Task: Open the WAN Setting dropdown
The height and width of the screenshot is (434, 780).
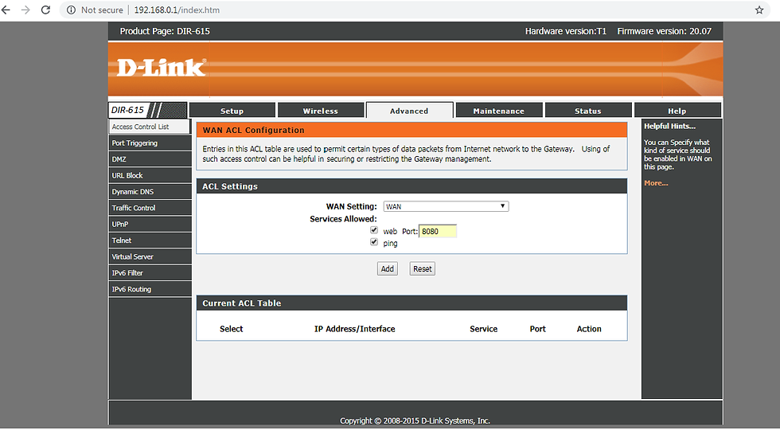Action: pos(446,206)
